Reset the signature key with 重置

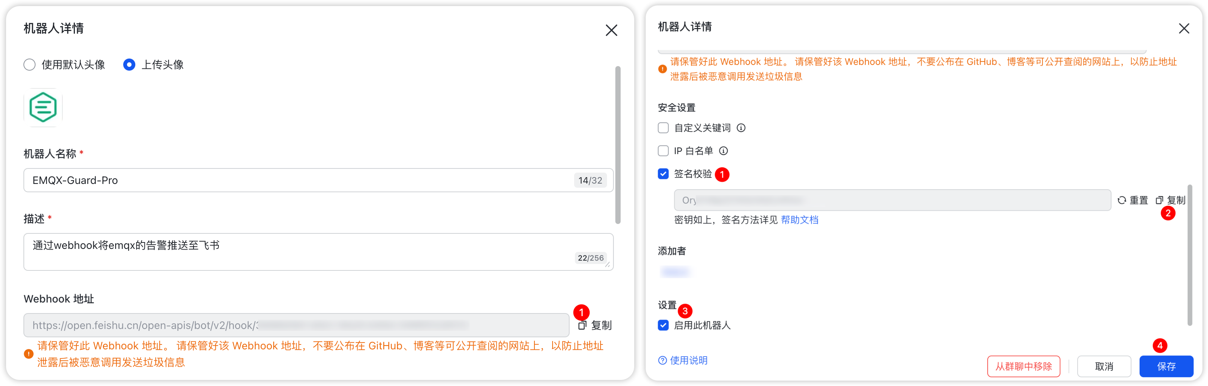[x=1132, y=200]
